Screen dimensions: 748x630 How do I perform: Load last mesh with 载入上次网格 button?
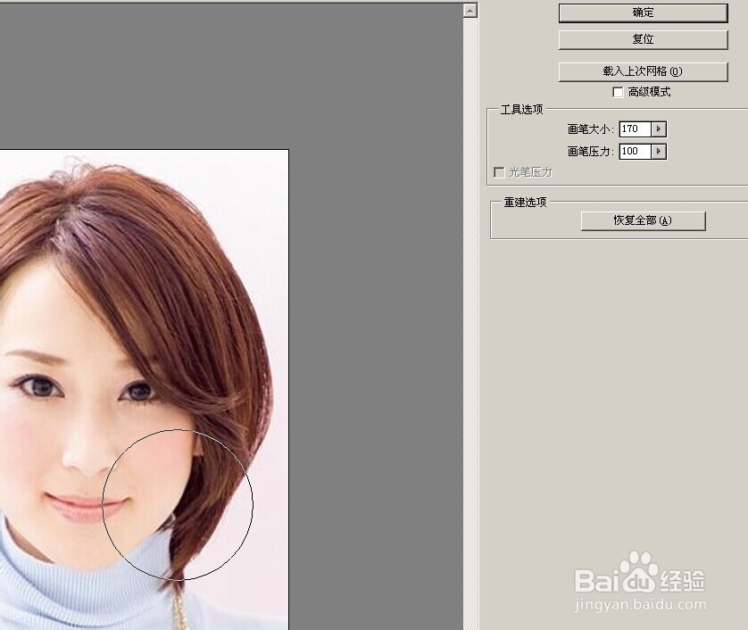[x=643, y=71]
